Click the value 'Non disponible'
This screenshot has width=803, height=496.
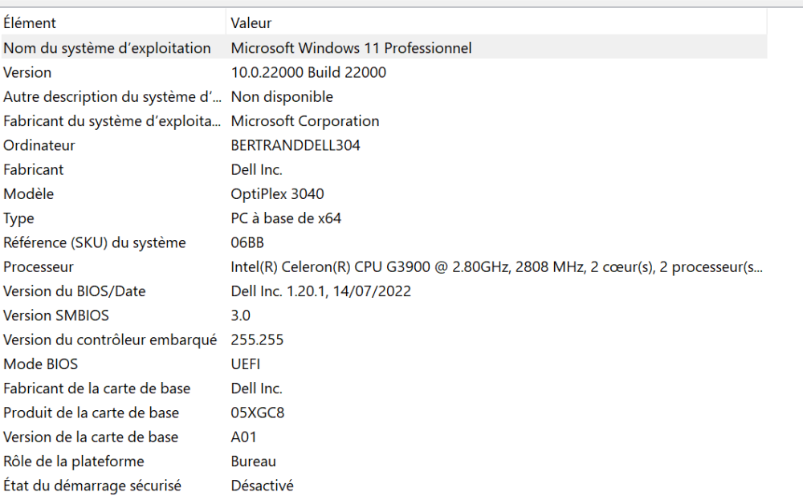(282, 97)
